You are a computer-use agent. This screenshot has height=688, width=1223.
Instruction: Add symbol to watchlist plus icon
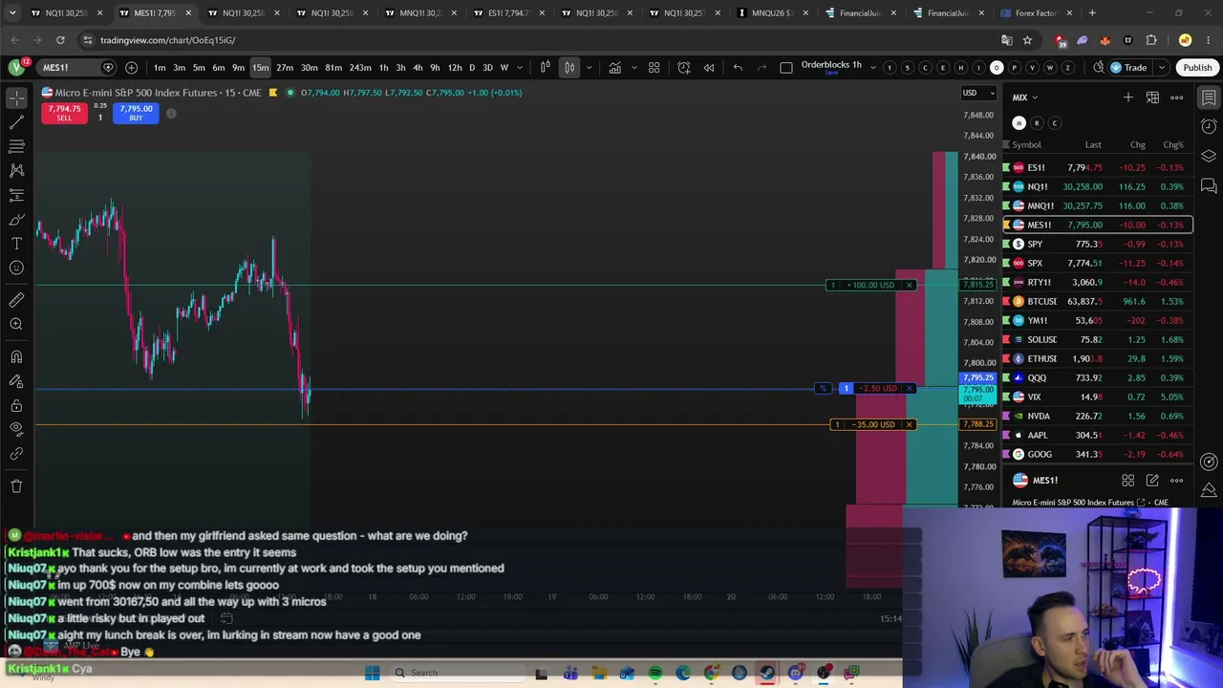(x=1128, y=97)
